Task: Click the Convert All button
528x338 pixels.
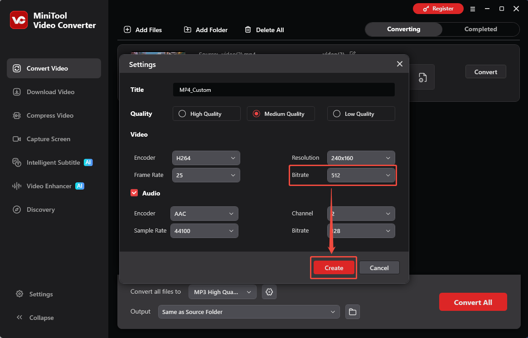Action: pyautogui.click(x=473, y=302)
